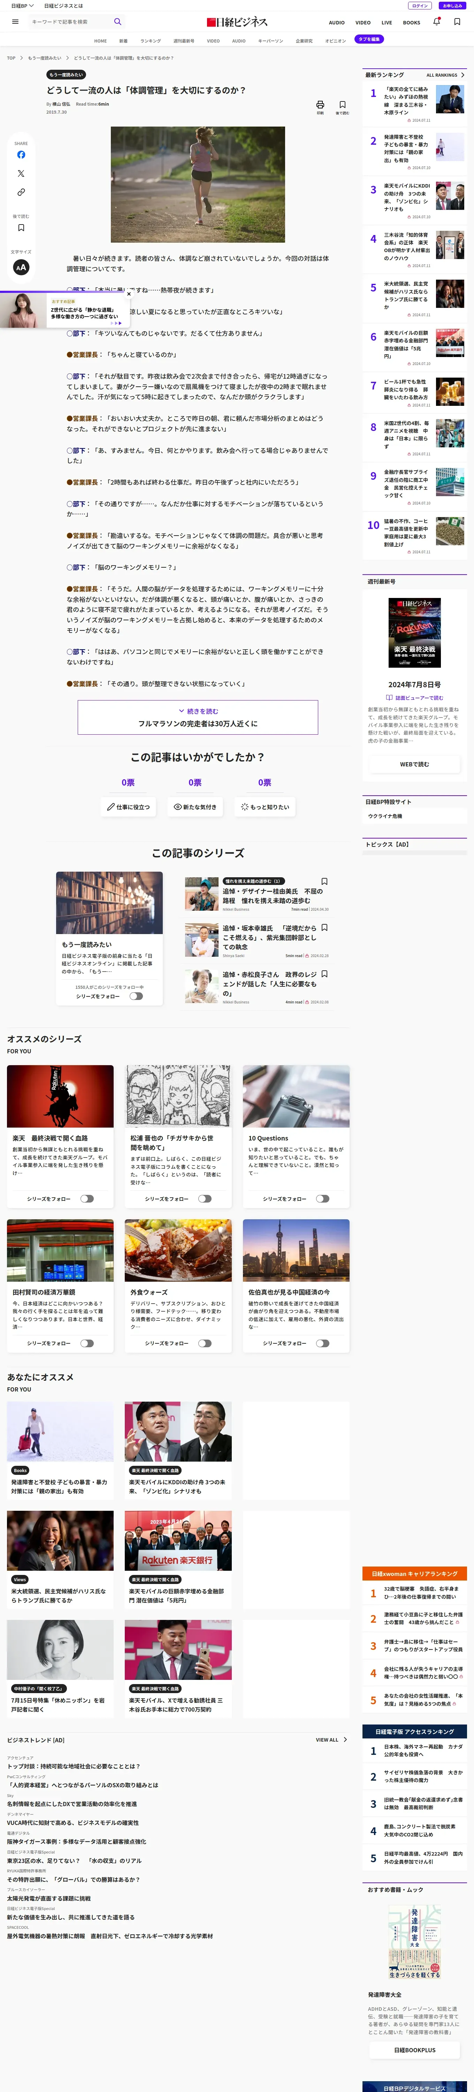Screen dimensions: 474x2092
Task: Open the 外食ウォーズ series card image
Action: tap(178, 1250)
